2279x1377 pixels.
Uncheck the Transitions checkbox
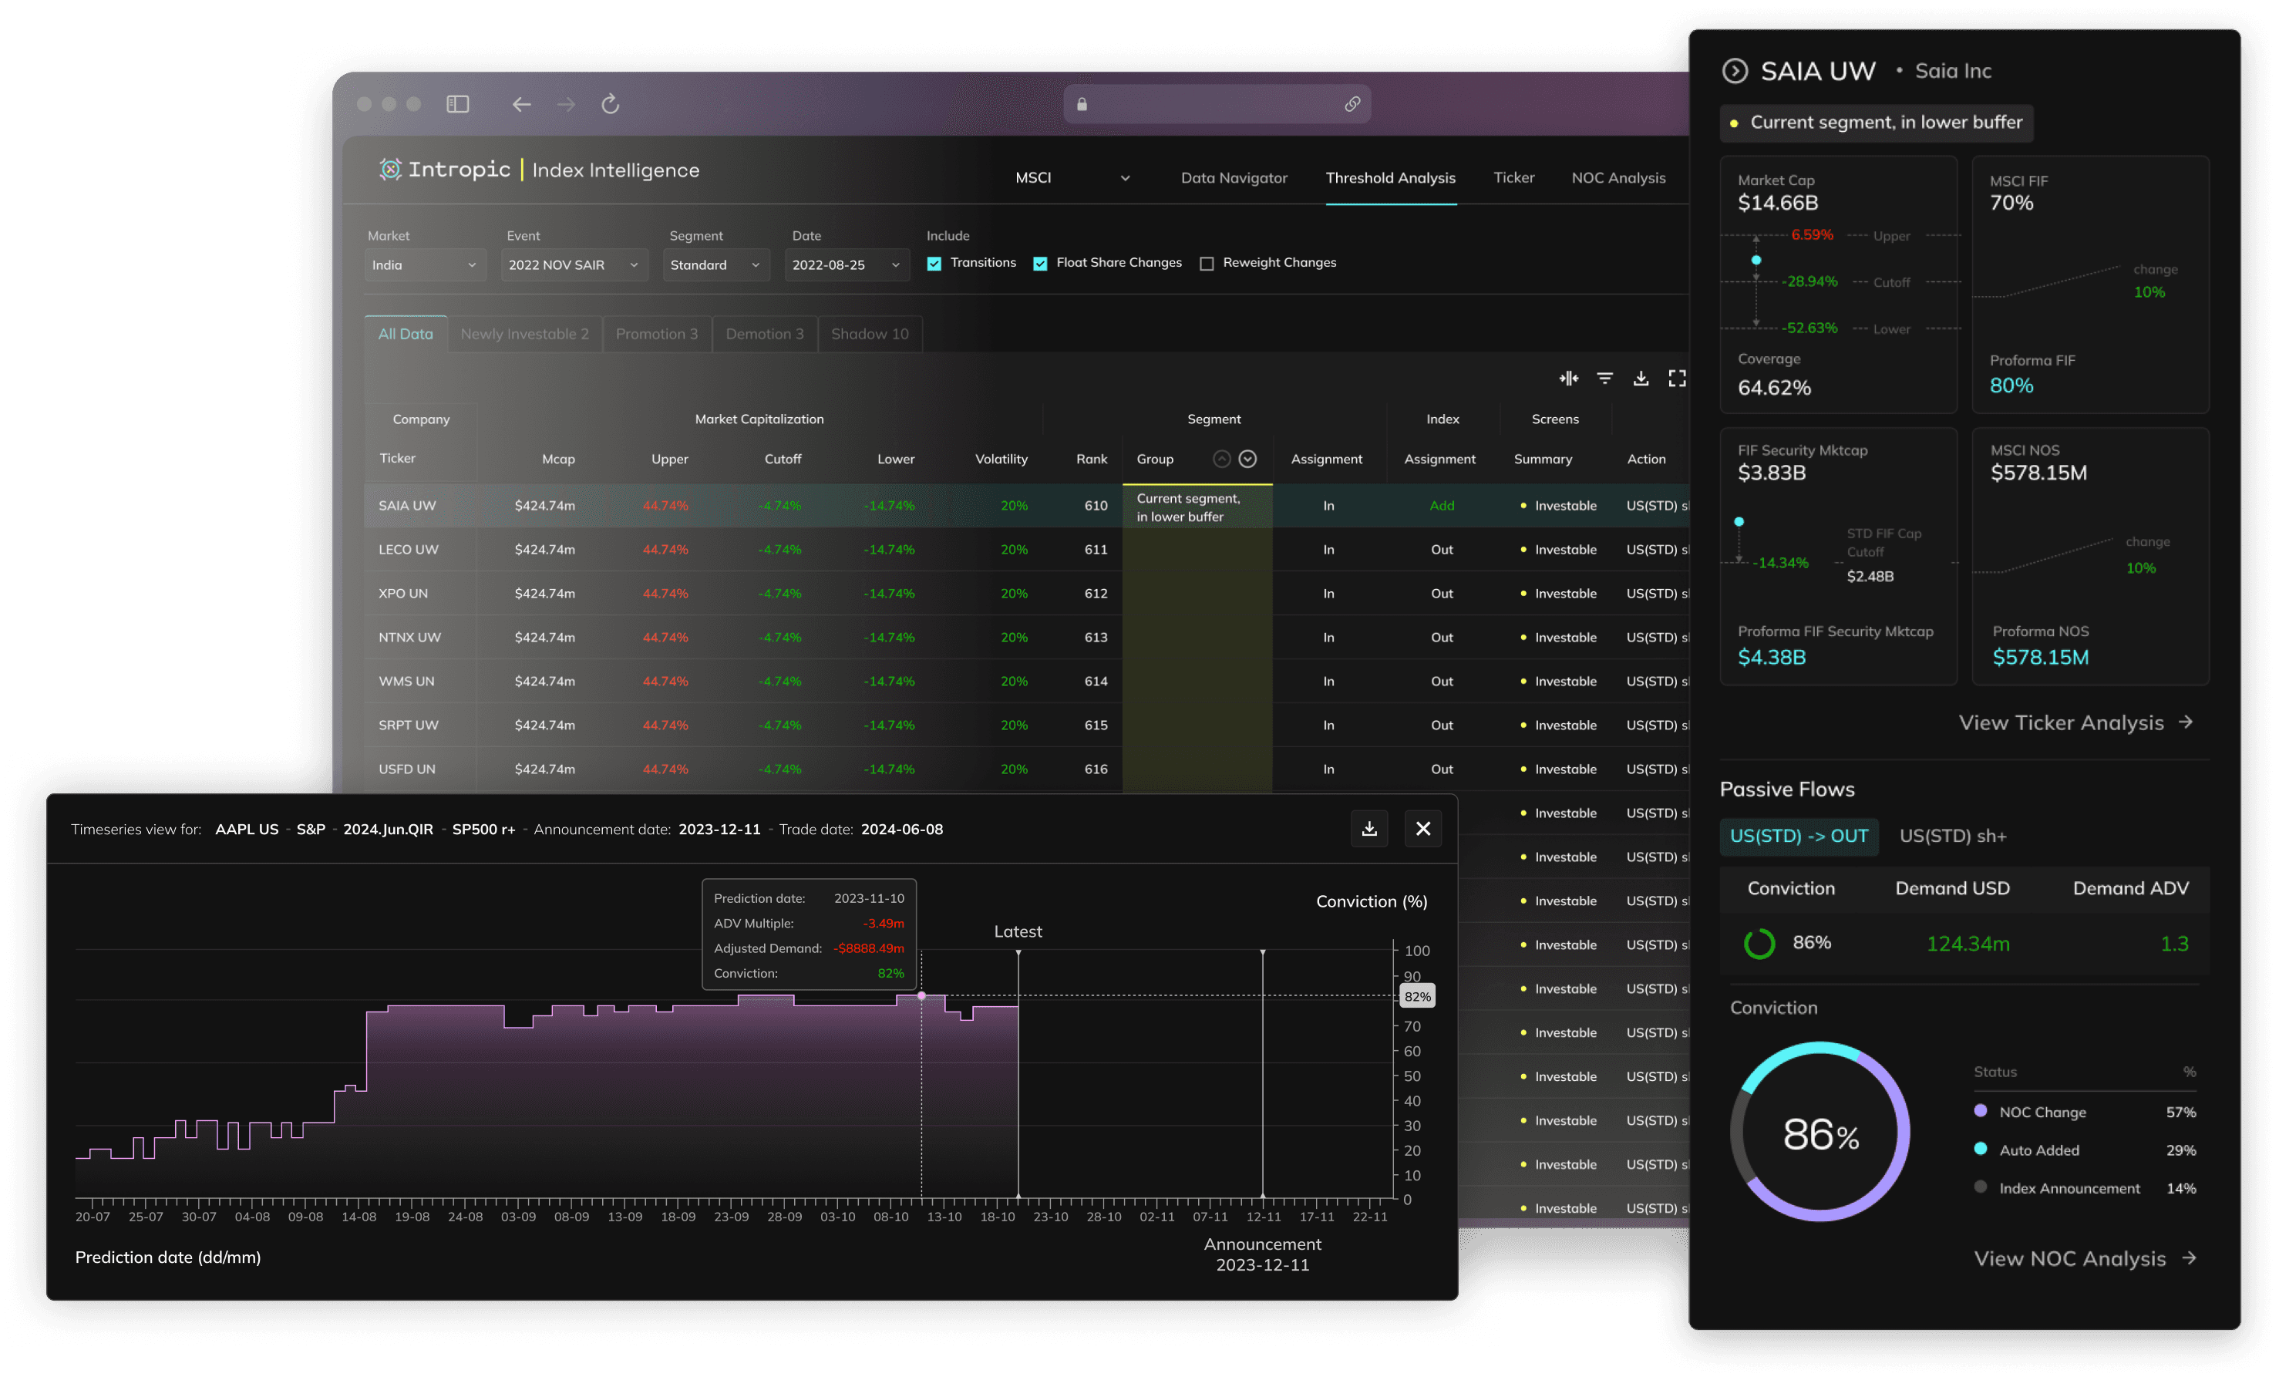(x=934, y=264)
